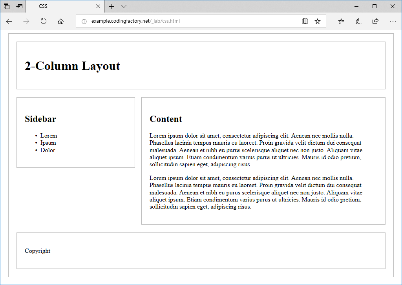Open a new tab with plus button
This screenshot has height=285, width=402.
click(111, 6)
